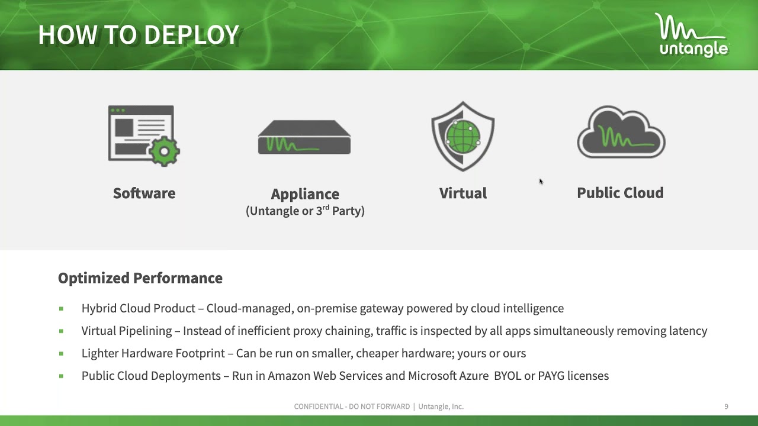Click the "CONFIDENTIAL - DO NOT FORWARD" footer text
Screen dimensions: 758x426
(352, 406)
